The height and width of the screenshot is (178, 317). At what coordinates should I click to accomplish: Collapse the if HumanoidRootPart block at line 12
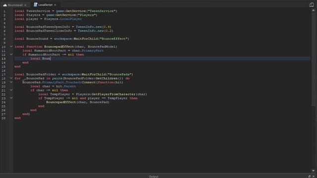11,54
